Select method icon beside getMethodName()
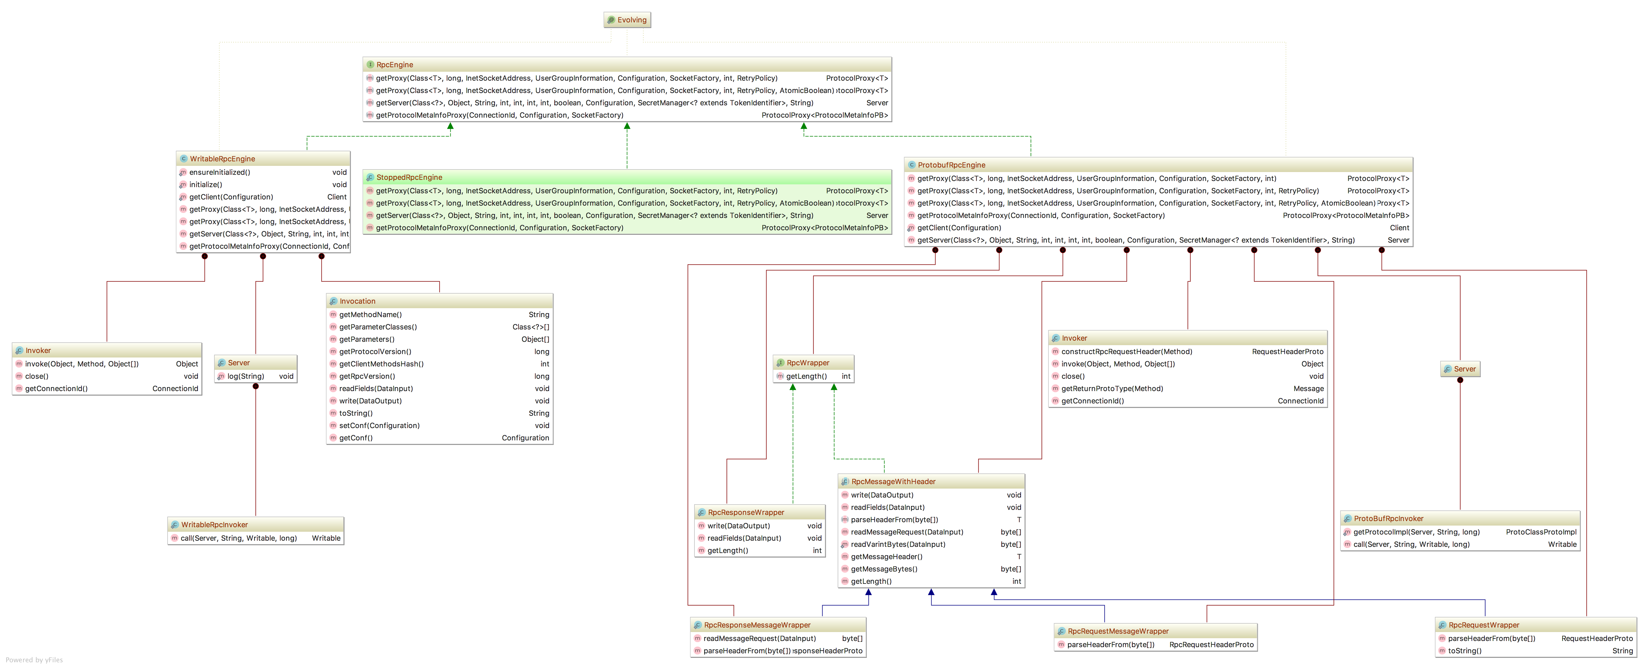Image resolution: width=1649 pixels, height=669 pixels. 333,314
